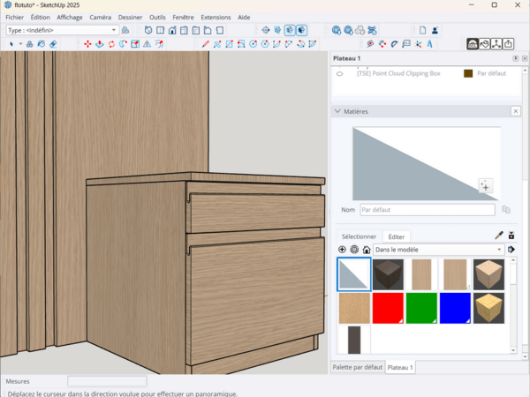Switch to the 'Palette par défaut' tray tab
The image size is (530, 397).
click(357, 366)
